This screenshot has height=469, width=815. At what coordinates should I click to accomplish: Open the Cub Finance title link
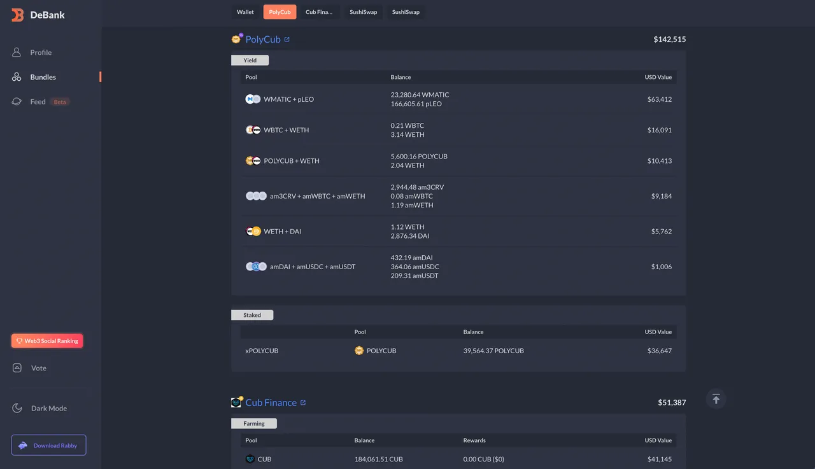coord(271,402)
